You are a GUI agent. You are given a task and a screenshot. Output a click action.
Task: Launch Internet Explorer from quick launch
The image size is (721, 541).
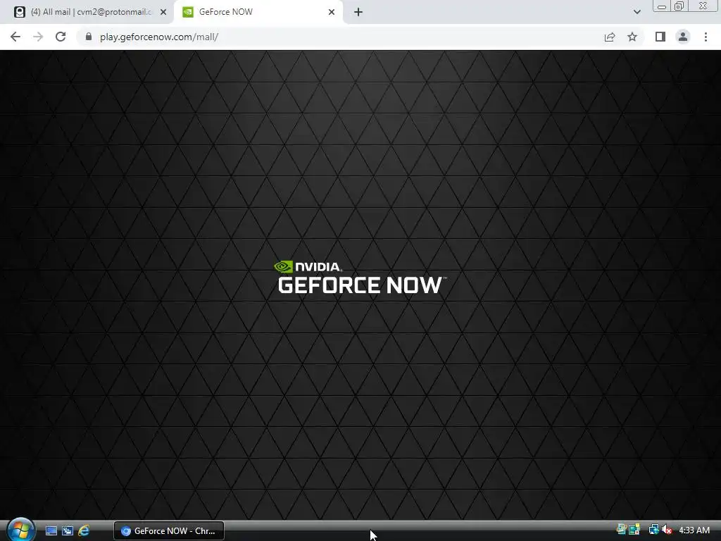point(84,530)
